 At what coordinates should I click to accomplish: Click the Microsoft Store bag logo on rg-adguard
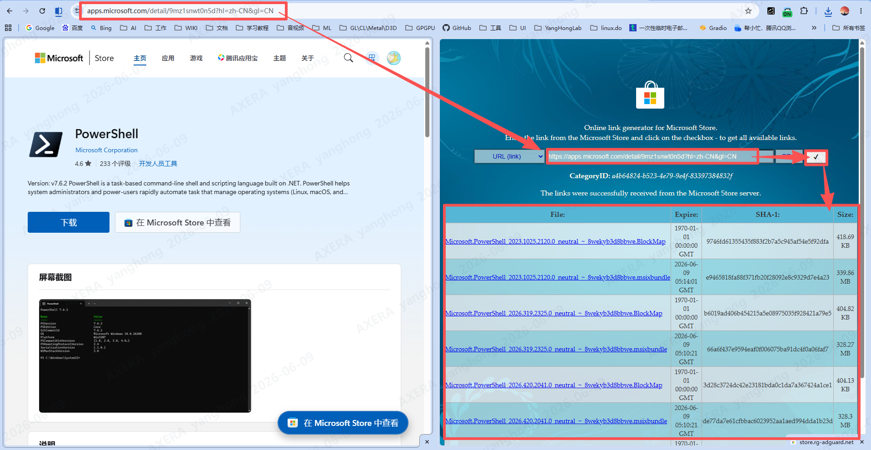click(x=650, y=95)
